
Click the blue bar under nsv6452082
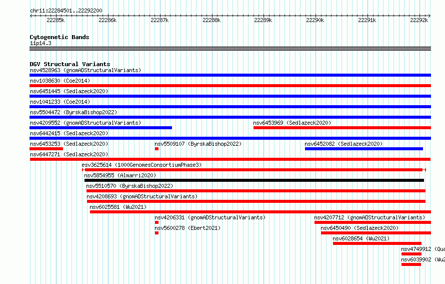pyautogui.click(x=364, y=149)
